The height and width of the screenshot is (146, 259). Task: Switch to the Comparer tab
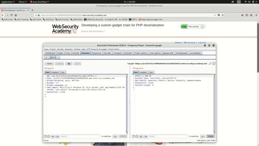pyautogui.click(x=117, y=53)
